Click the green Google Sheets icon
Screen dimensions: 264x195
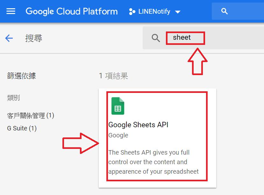click(x=118, y=106)
